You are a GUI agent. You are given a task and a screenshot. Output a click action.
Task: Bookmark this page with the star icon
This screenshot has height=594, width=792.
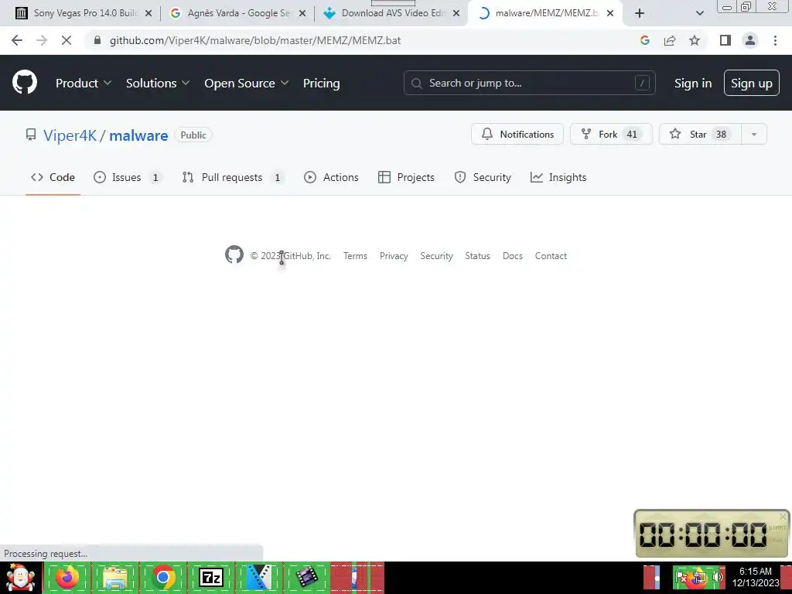point(695,40)
